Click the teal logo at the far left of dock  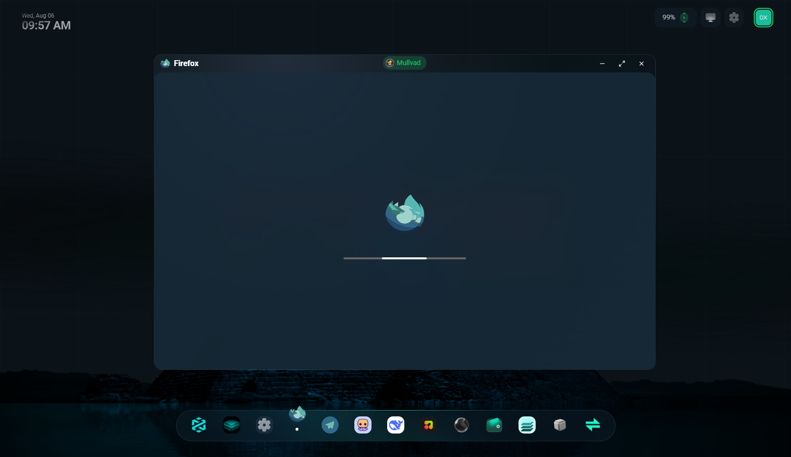point(199,425)
